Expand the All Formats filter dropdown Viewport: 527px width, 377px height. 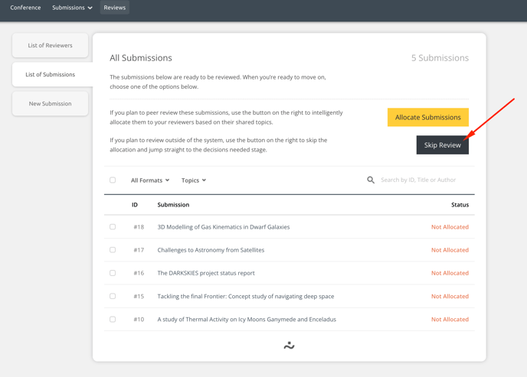[150, 180]
